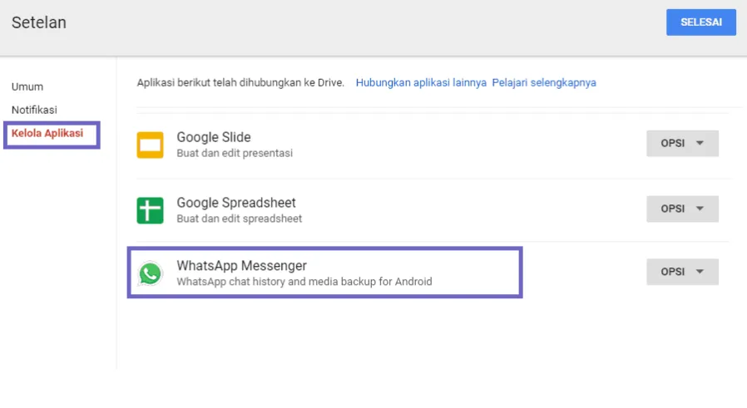Click the WhatsApp Messenger app name
This screenshot has height=408, width=747.
click(241, 266)
